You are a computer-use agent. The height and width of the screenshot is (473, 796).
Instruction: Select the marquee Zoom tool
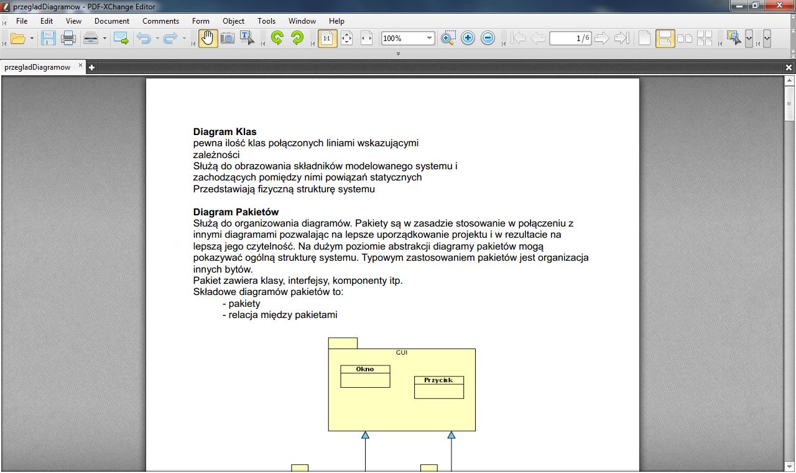click(x=448, y=39)
